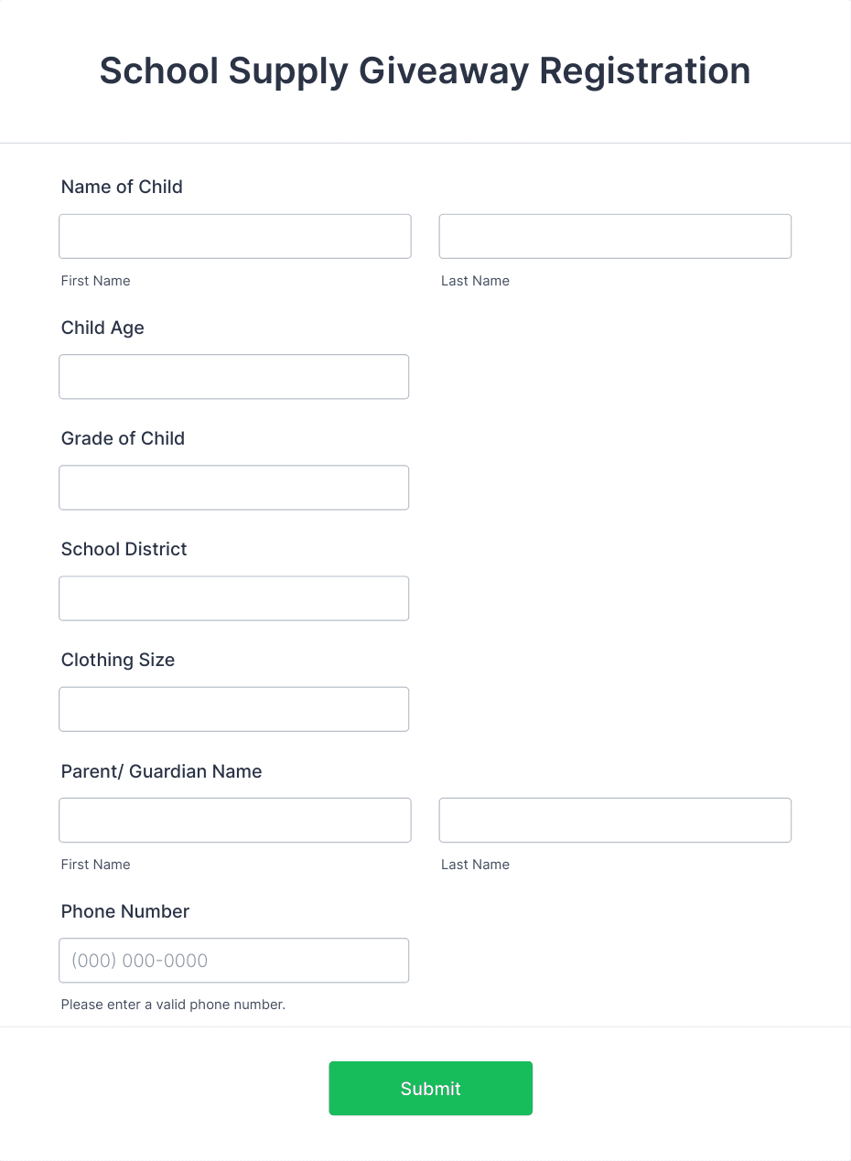Click the Grade of Child label

[x=123, y=439]
